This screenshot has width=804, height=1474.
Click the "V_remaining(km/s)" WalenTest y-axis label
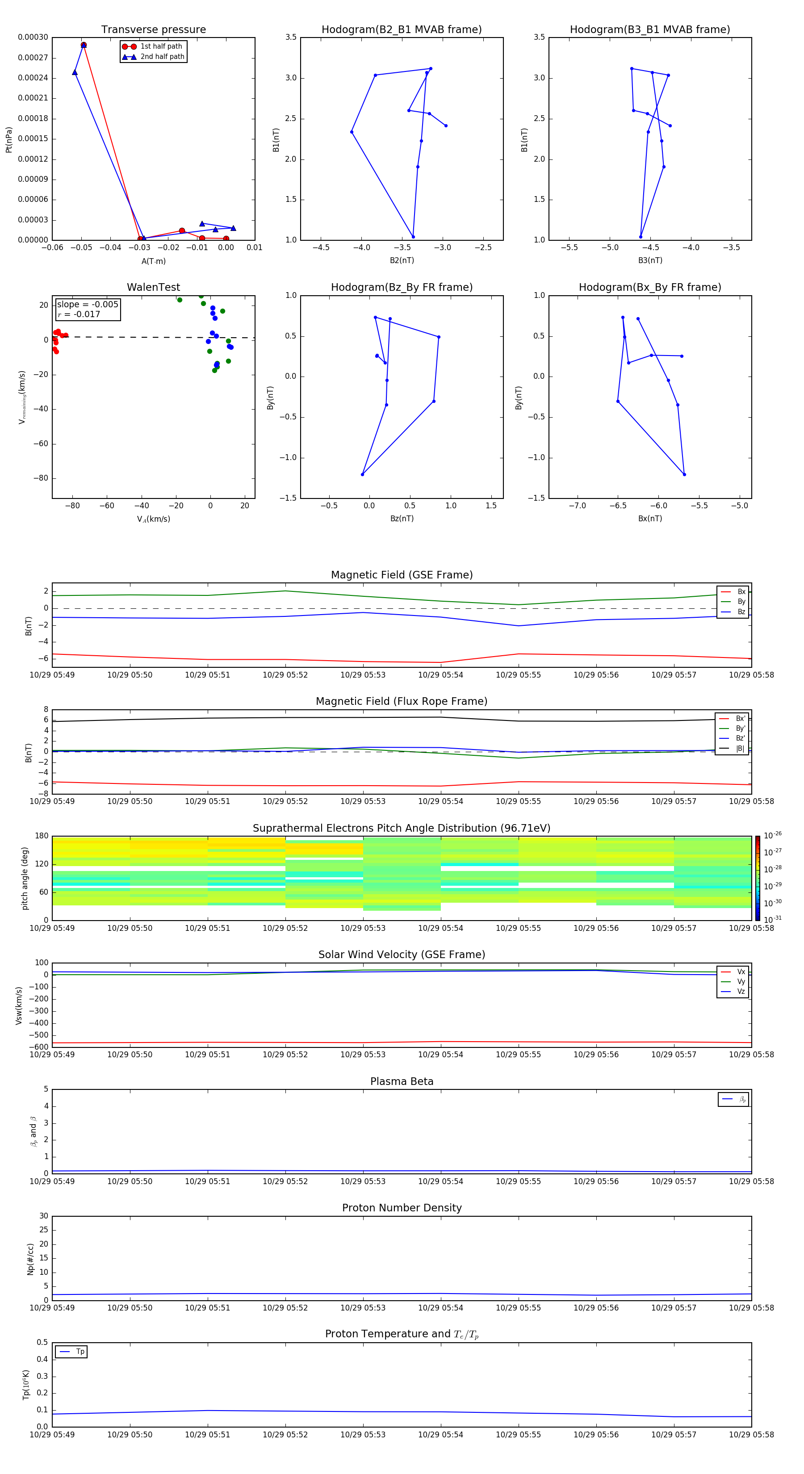click(x=22, y=397)
